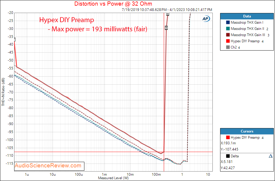The image size is (275, 181).
Task: Click the Cursors panel header
Action: tap(247, 131)
